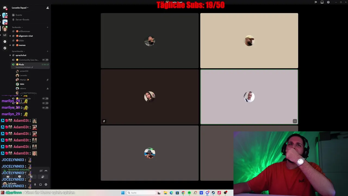This screenshot has height=196, width=348.
Task: Open Steam from taskbar
Action: [x=213, y=193]
